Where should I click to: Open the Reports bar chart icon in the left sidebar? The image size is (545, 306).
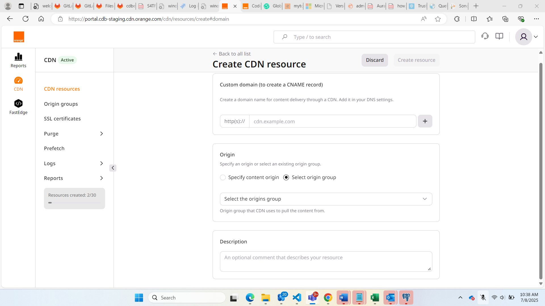pos(18,57)
